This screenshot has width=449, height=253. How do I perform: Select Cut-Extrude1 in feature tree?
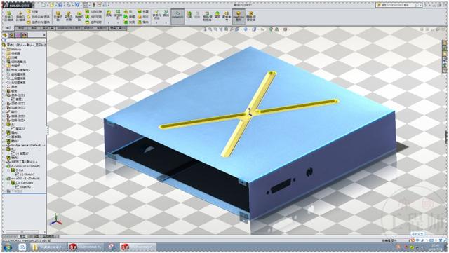pos(22,182)
